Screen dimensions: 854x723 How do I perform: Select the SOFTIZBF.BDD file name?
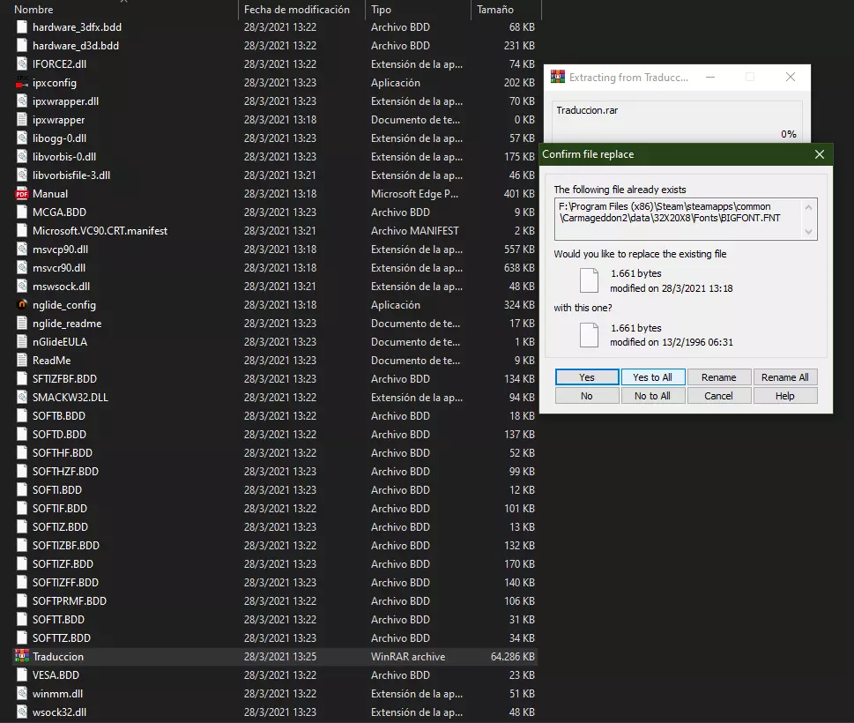(66, 546)
